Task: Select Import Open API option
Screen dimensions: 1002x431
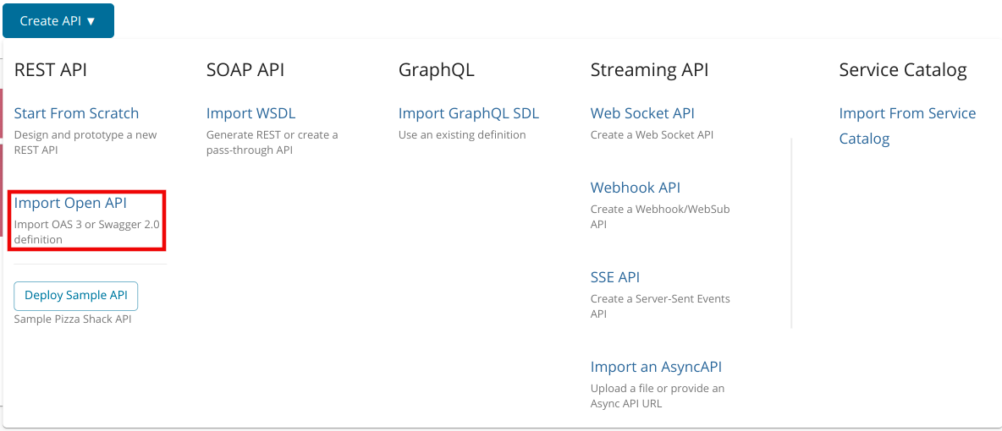Action: click(x=70, y=203)
